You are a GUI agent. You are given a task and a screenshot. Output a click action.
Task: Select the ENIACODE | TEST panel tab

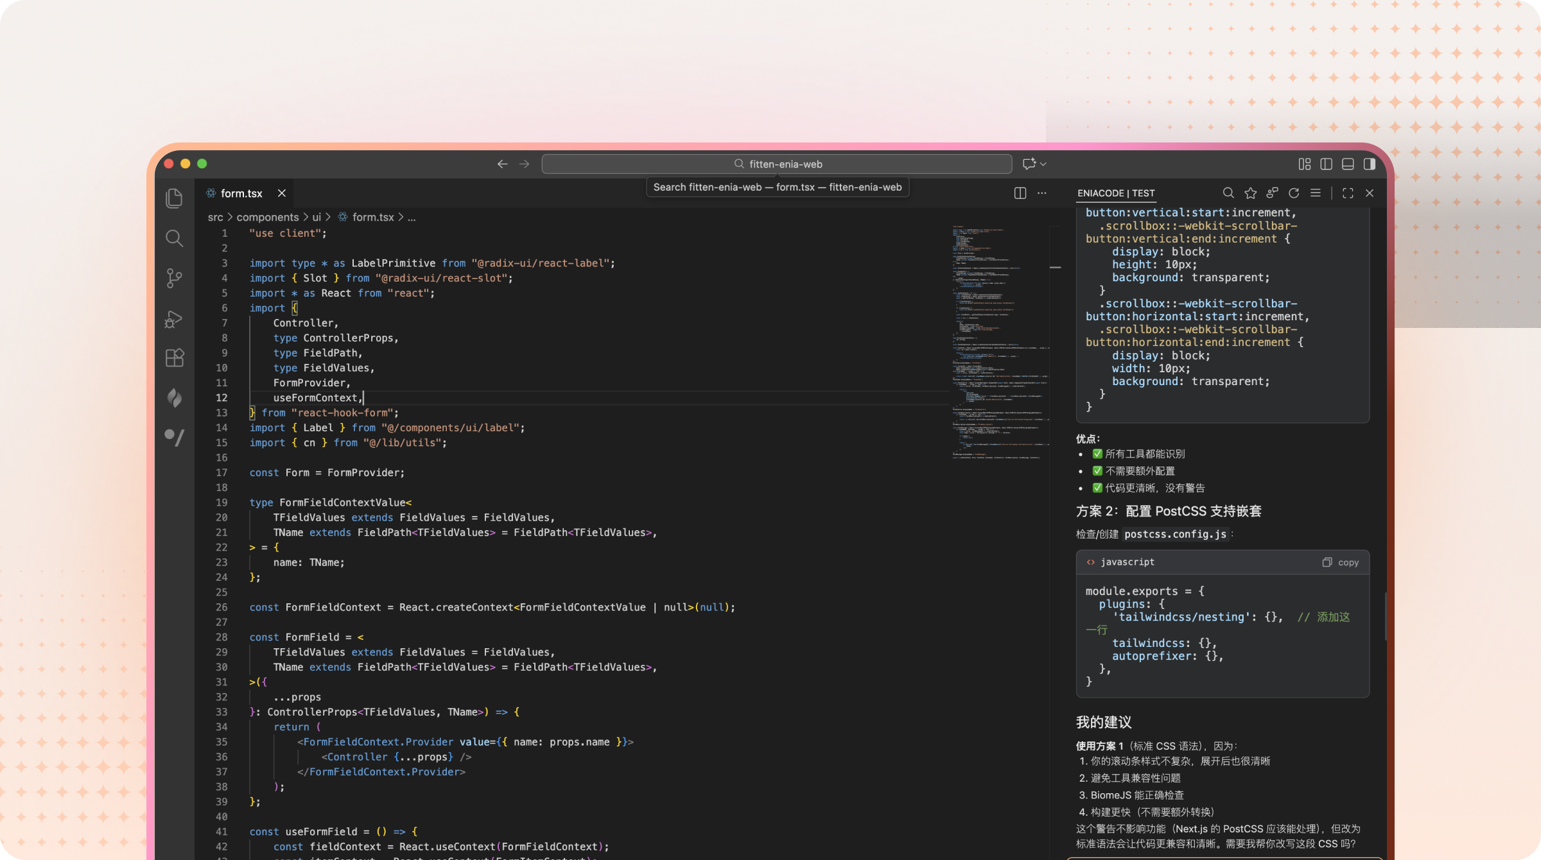1115,193
